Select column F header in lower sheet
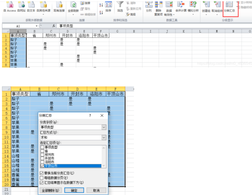Viewport: 252px width, 195px height. point(115,89)
